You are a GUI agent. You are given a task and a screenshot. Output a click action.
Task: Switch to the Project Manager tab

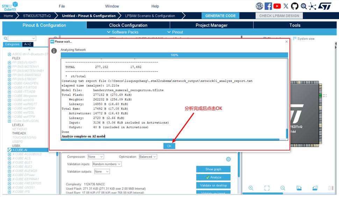[x=211, y=25]
